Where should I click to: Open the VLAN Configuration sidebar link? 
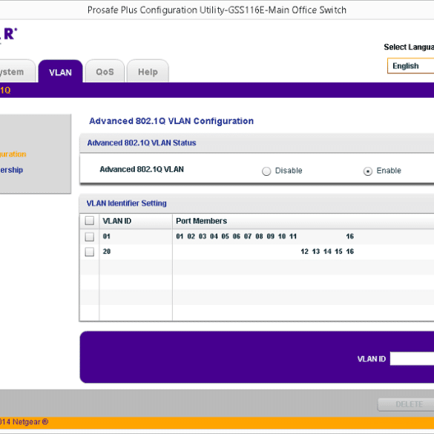[13, 154]
